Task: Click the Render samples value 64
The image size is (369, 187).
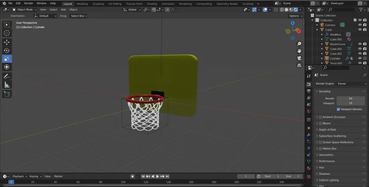Action: (351, 99)
